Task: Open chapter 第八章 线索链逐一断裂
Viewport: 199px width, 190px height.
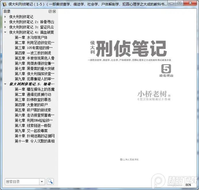Action: coord(33,126)
